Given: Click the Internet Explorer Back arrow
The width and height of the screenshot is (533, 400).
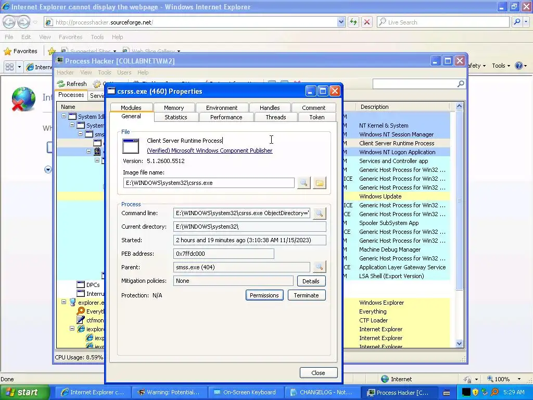Looking at the screenshot, I should pos(9,22).
